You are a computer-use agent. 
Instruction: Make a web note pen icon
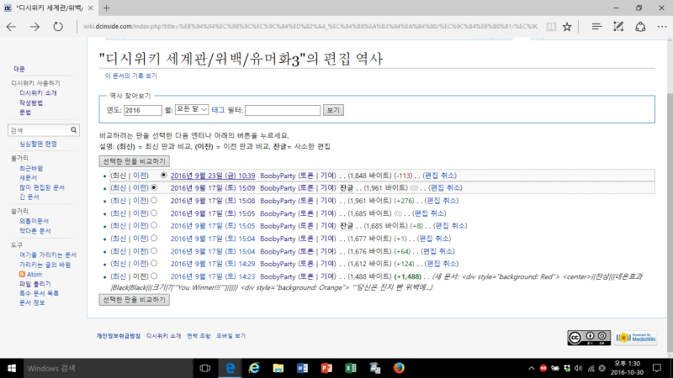tap(618, 27)
